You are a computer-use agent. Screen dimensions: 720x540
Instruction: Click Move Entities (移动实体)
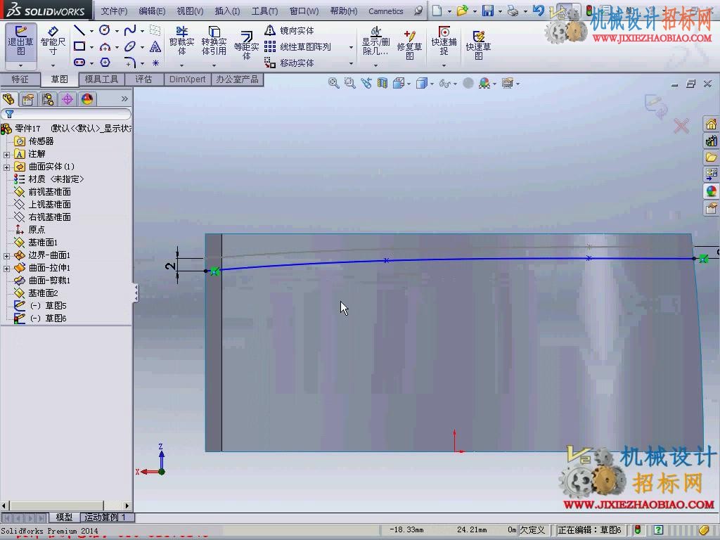tap(289, 63)
